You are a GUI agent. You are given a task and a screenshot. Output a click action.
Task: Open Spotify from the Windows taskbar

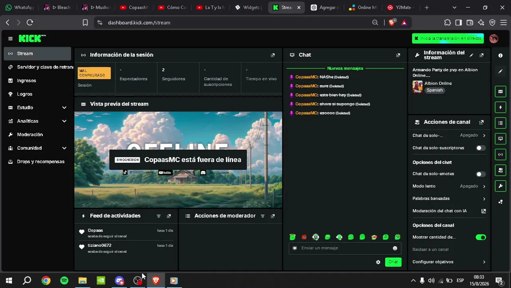[64, 281]
